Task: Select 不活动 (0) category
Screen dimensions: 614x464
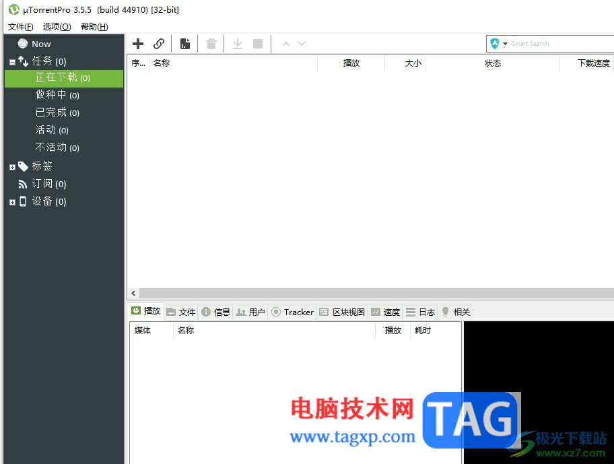Action: pos(57,147)
